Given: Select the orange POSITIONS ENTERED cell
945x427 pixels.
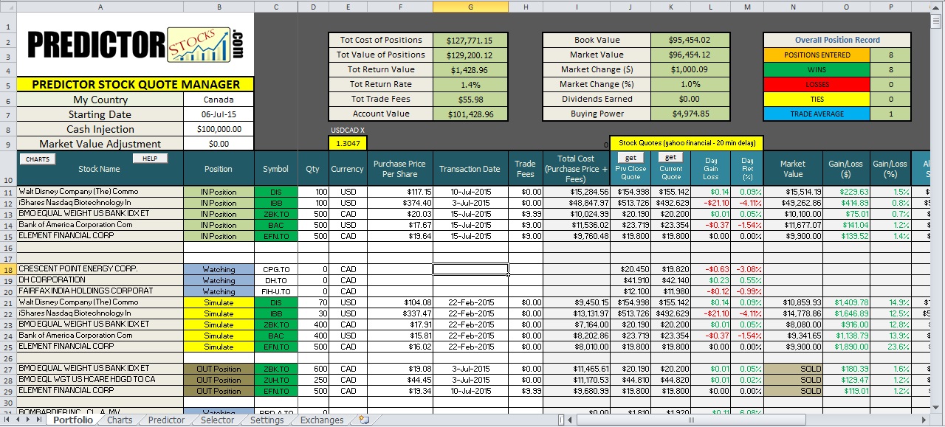Looking at the screenshot, I should 817,55.
